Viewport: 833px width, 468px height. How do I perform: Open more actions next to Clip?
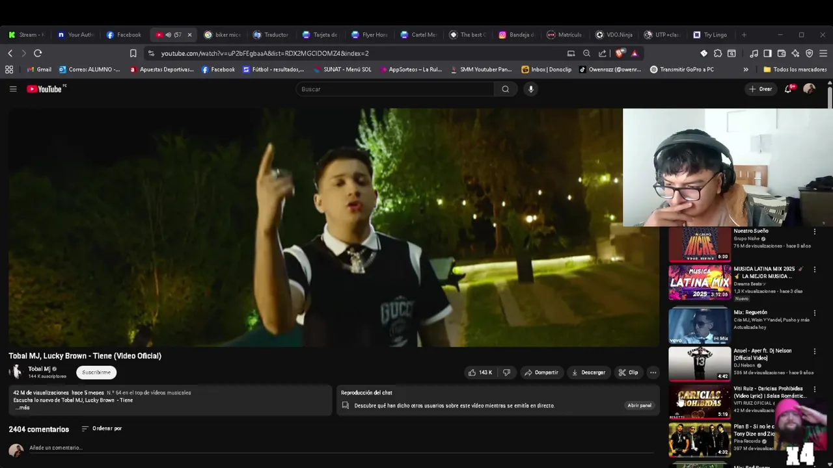point(653,372)
